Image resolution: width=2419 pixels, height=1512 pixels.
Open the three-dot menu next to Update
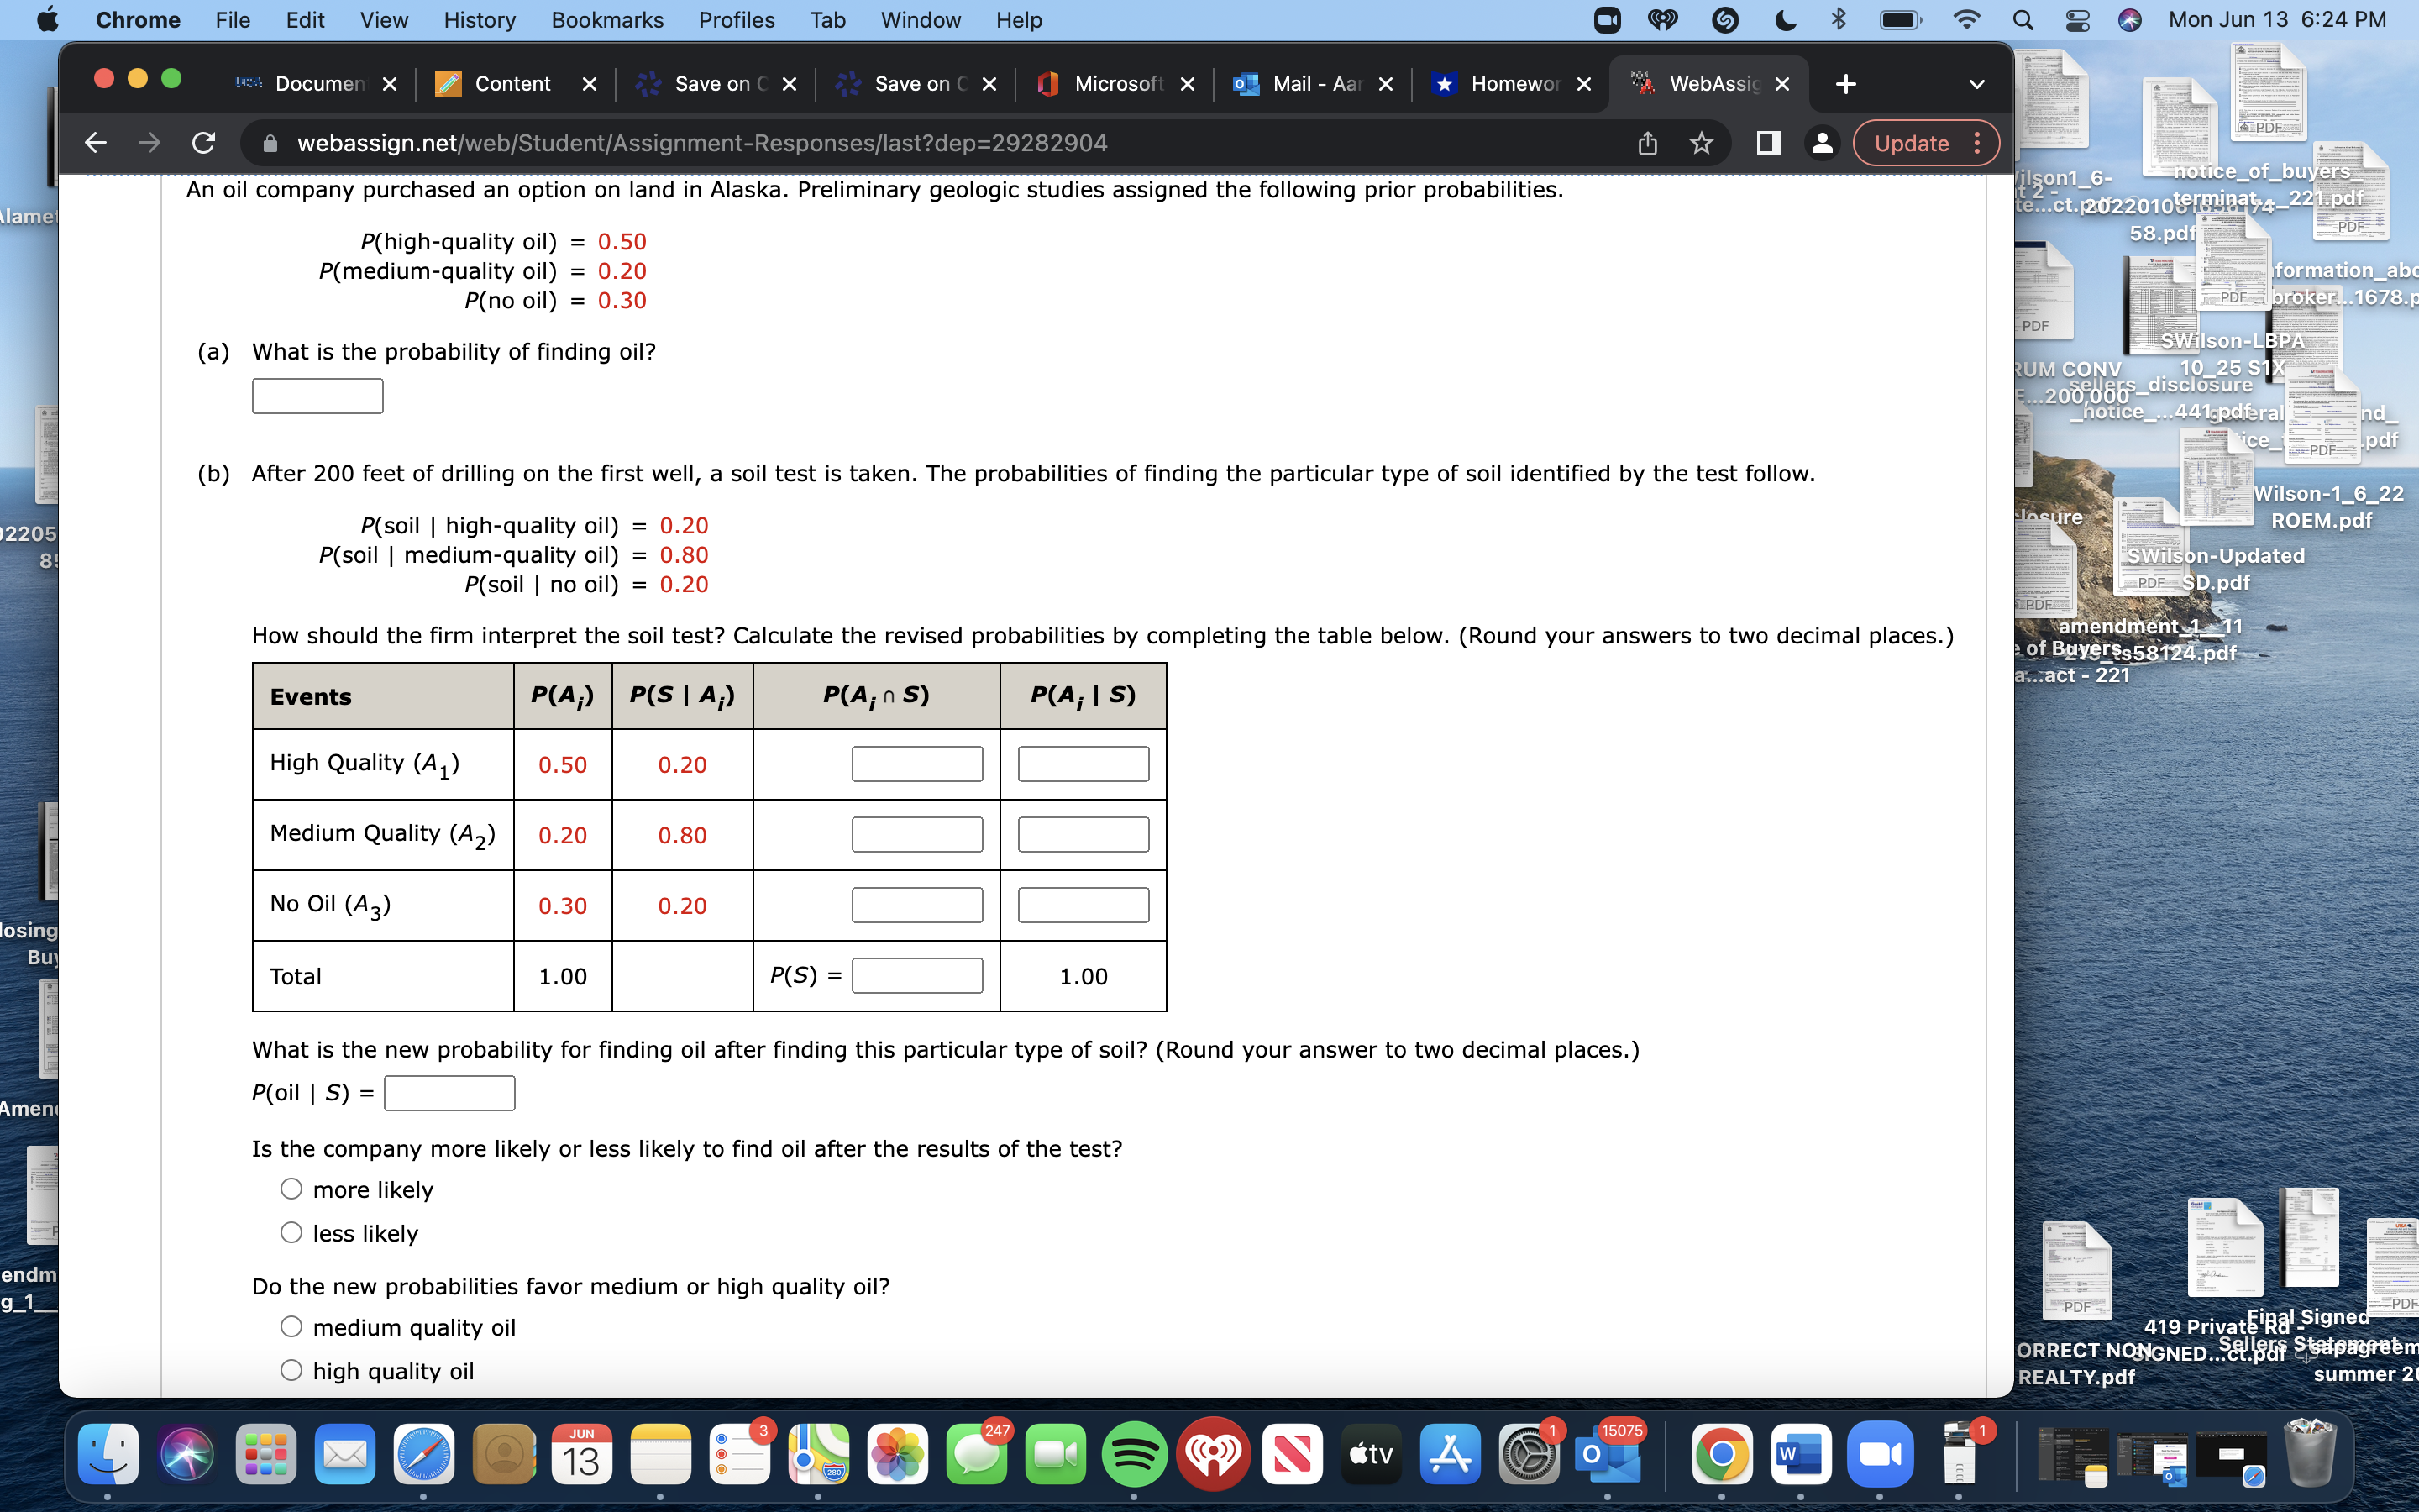tap(1978, 143)
